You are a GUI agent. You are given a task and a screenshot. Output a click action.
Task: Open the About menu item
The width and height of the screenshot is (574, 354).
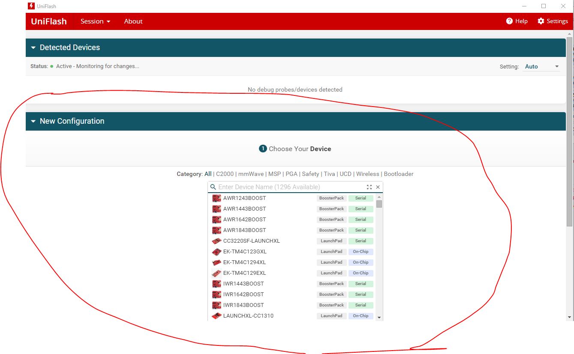[x=133, y=21]
